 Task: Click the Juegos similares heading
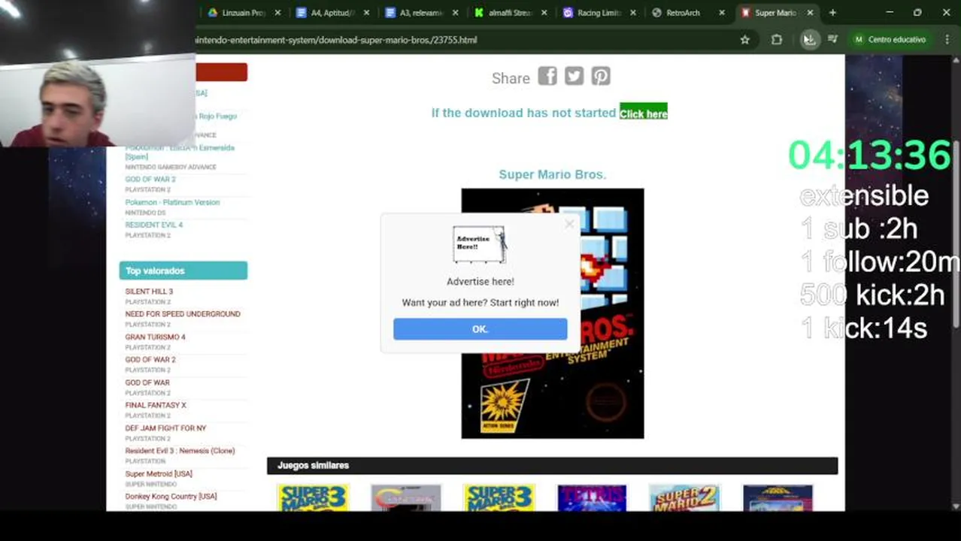(x=313, y=466)
